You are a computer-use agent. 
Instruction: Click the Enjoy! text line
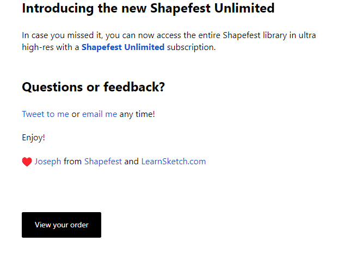(x=33, y=138)
